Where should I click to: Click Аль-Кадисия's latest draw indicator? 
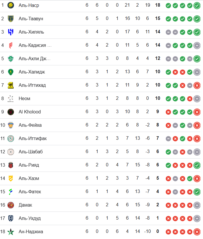tap(197, 45)
